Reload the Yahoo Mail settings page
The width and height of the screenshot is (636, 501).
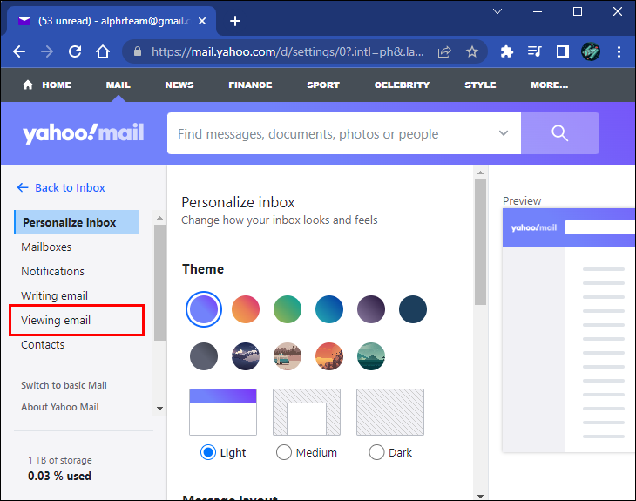[75, 51]
